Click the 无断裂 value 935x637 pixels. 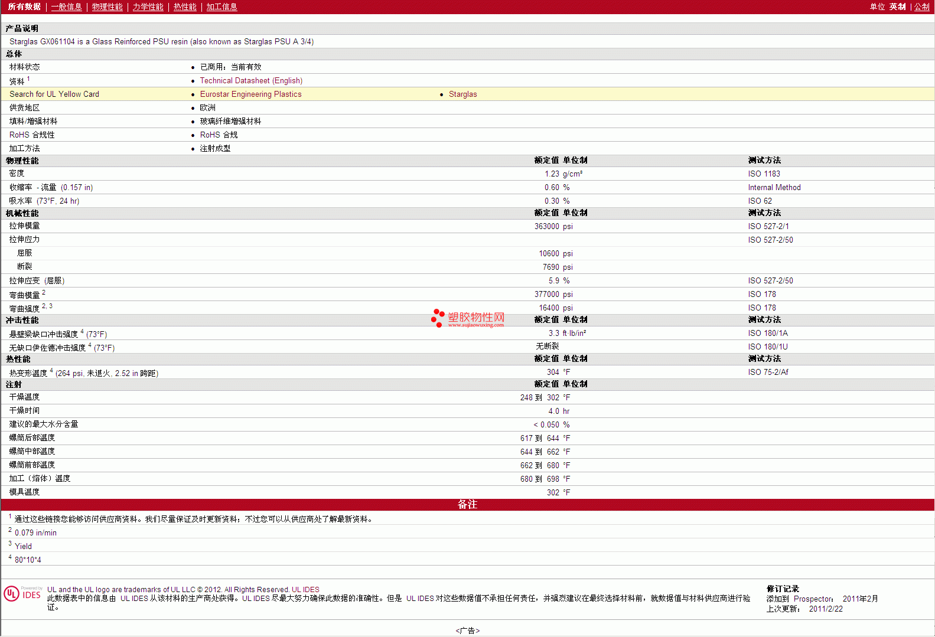coord(548,346)
